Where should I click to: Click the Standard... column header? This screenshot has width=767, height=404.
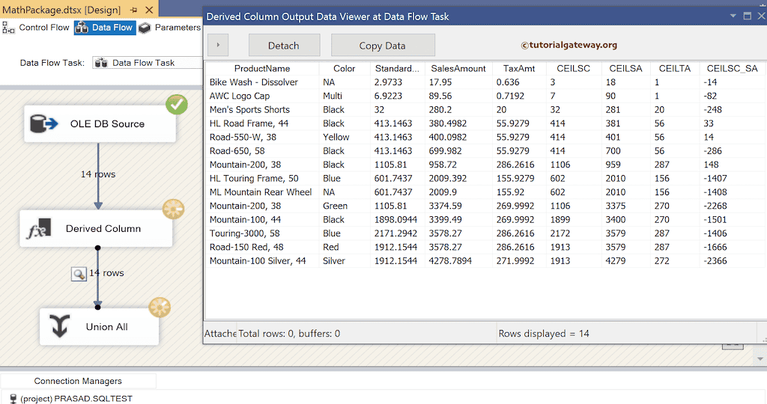point(397,68)
